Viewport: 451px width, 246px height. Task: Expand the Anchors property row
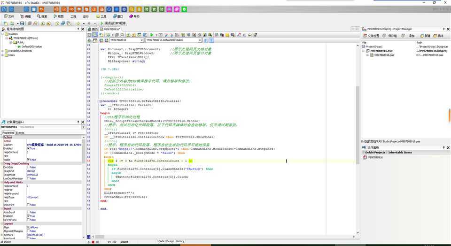coord(2,235)
